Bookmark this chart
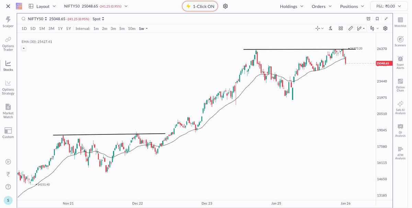The image size is (412, 208). coord(377,19)
